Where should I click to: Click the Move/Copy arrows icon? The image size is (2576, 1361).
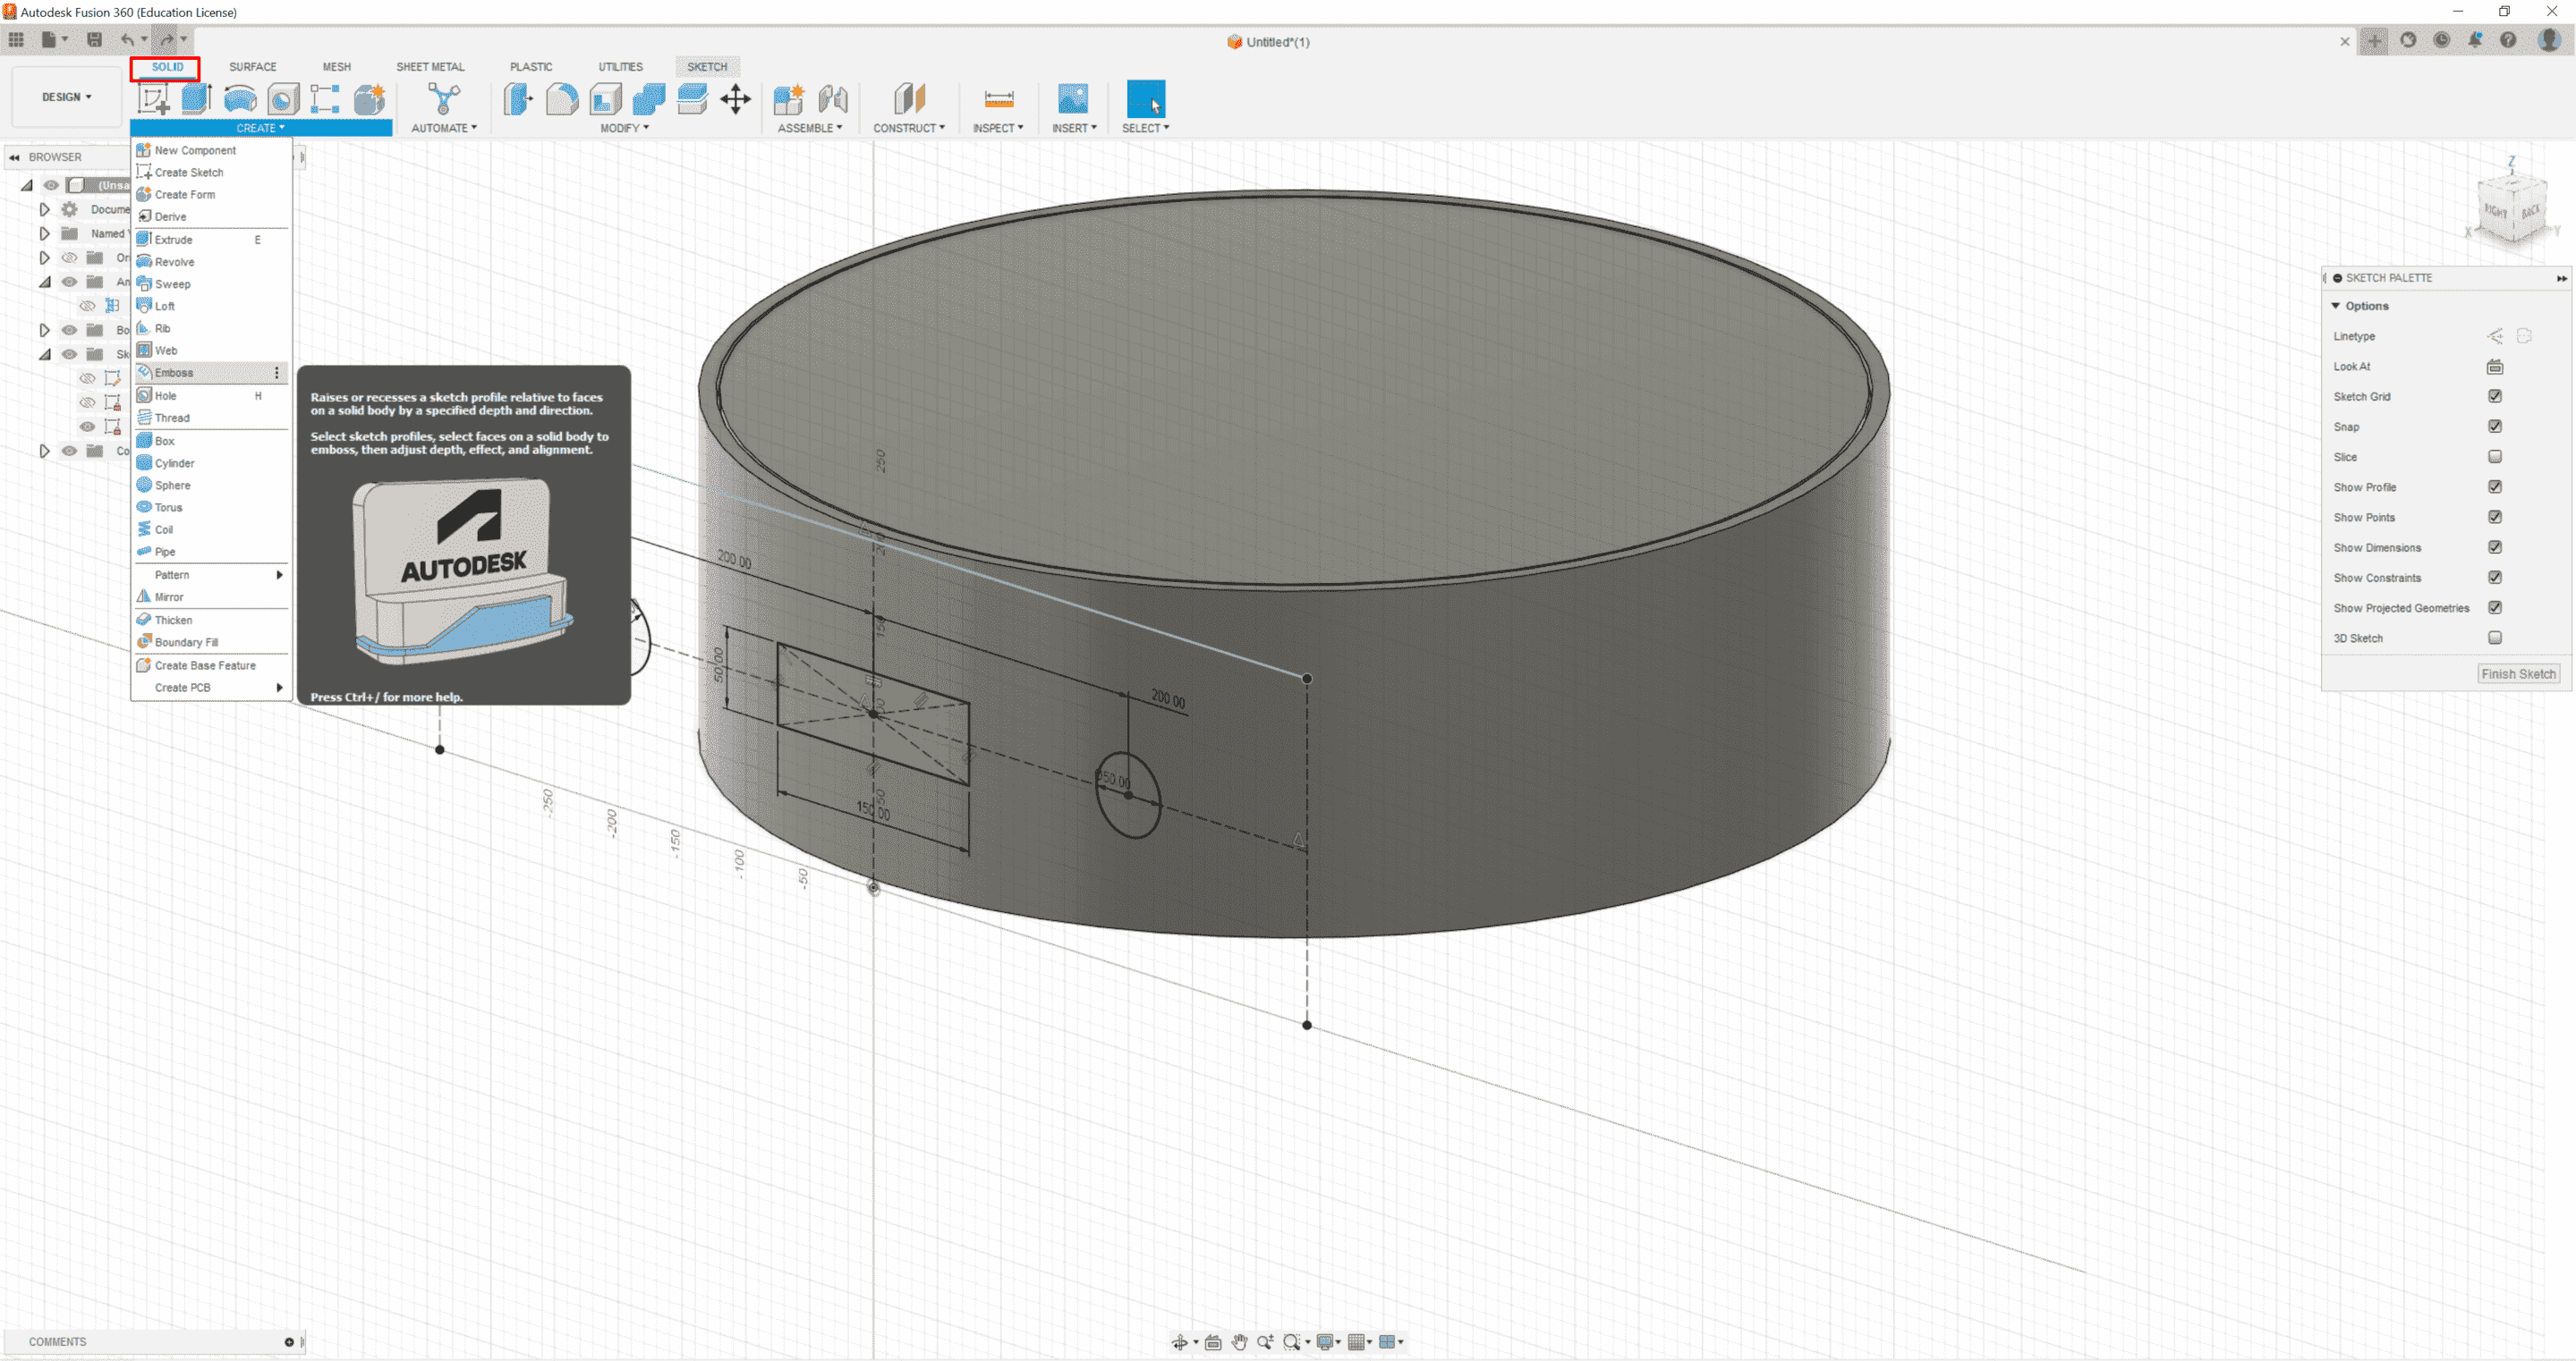tap(735, 99)
